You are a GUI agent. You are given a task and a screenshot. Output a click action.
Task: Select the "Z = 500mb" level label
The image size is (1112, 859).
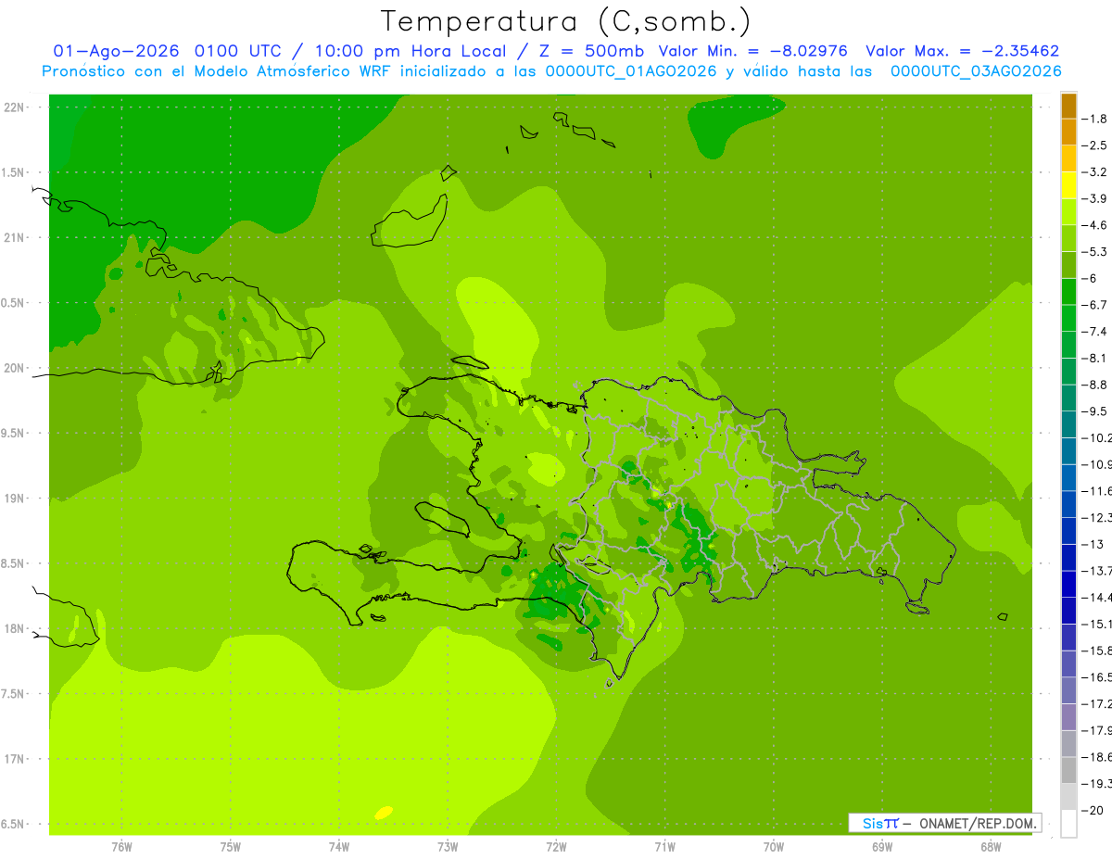[590, 51]
